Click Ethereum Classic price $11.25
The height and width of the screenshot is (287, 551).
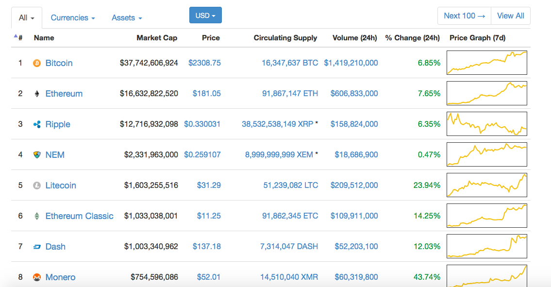click(209, 216)
